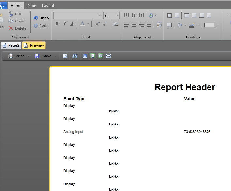The width and height of the screenshot is (231, 191).
Task: Click the Grow Font size icon
Action: (x=97, y=24)
